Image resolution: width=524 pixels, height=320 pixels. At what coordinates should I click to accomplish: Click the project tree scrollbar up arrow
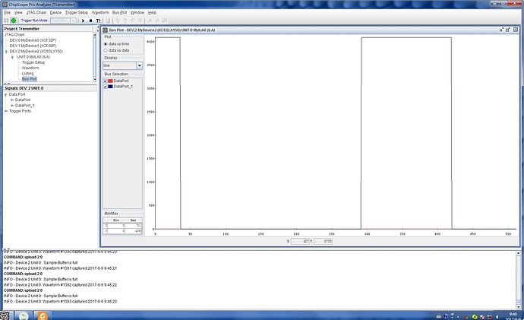coord(95,34)
